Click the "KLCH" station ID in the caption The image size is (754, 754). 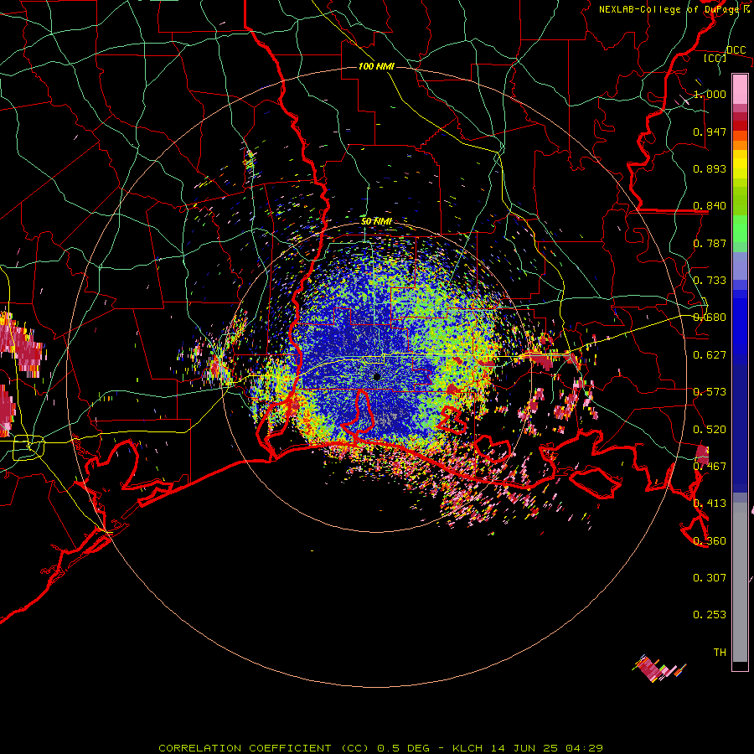coord(467,748)
